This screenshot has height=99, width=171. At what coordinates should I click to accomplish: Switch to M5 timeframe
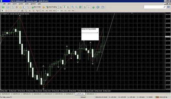tap(47, 11)
